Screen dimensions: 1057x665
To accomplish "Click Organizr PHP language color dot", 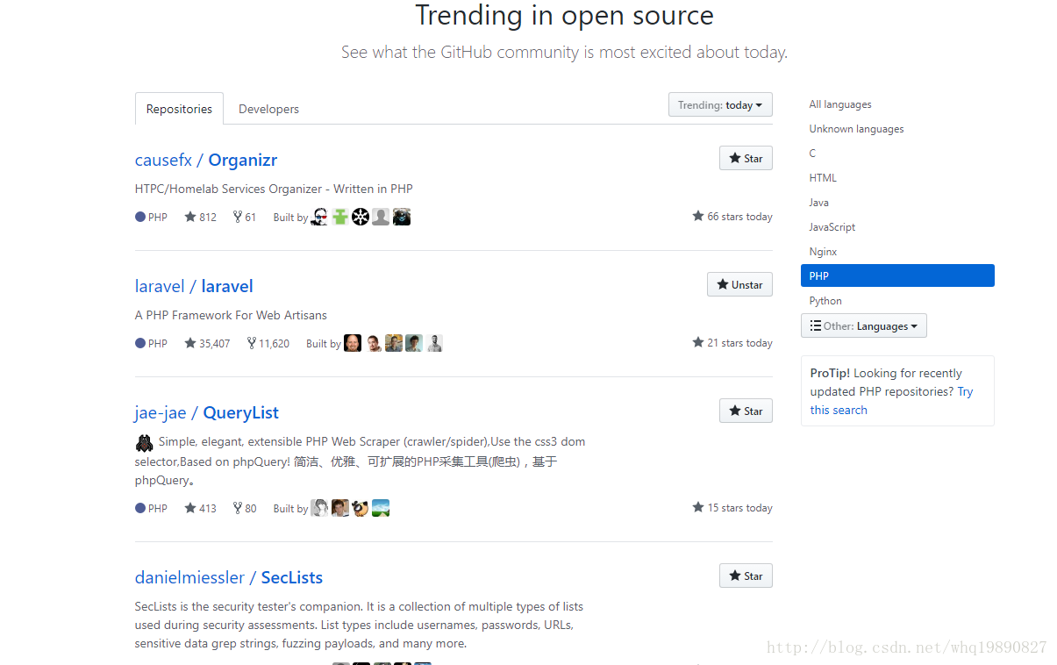I will tap(140, 217).
